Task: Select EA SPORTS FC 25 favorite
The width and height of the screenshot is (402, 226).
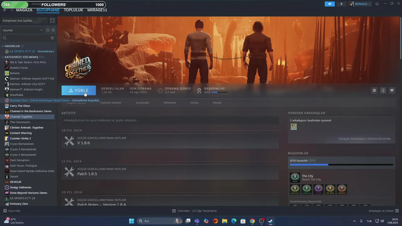Action: point(30,51)
